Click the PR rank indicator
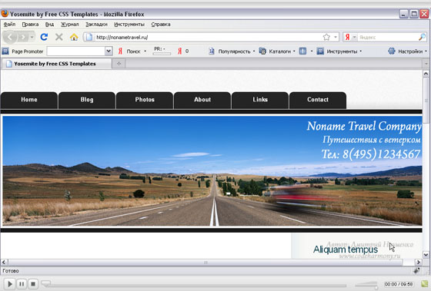This screenshot has width=431, height=291. click(162, 51)
